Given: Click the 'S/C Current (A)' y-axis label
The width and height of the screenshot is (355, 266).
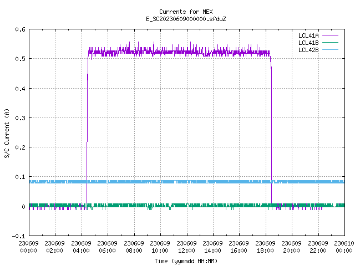Looking at the screenshot, I should [7, 134].
